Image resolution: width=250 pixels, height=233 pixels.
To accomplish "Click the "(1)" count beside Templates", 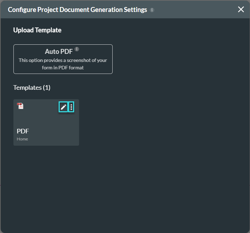I will tap(47, 88).
